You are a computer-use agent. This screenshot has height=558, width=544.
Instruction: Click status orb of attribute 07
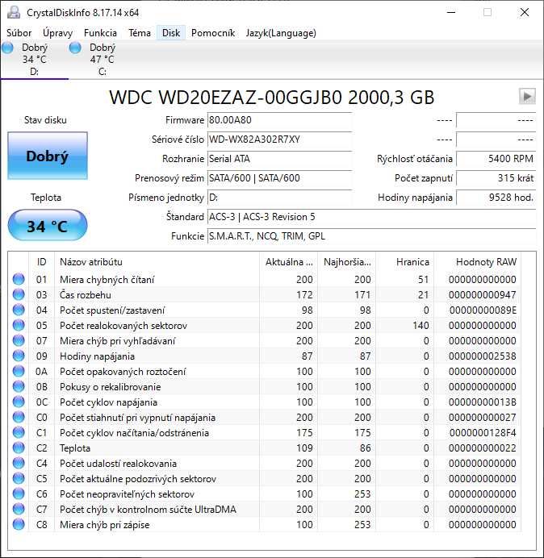click(x=19, y=340)
